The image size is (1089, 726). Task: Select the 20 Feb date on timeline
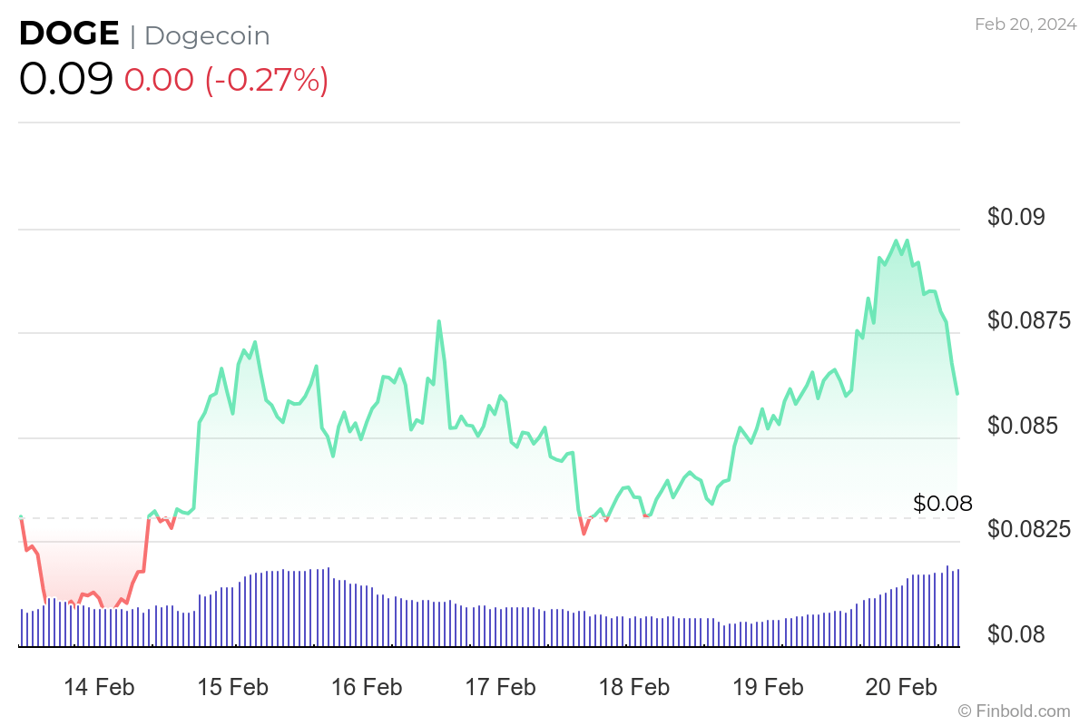click(901, 688)
